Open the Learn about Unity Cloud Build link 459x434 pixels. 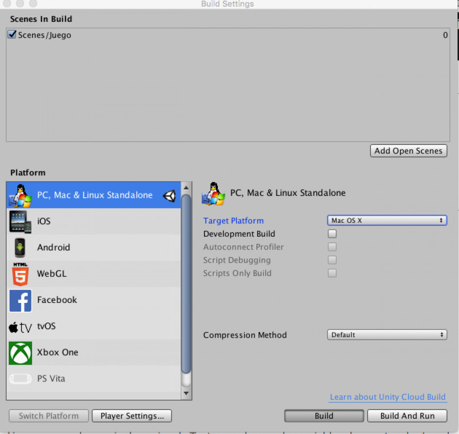(x=388, y=397)
